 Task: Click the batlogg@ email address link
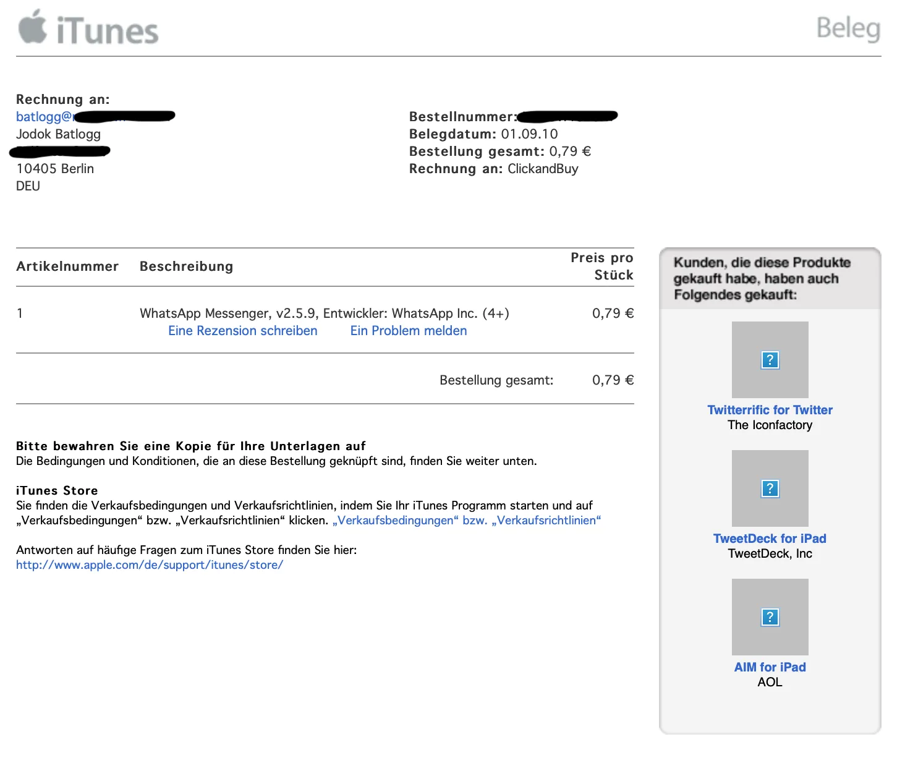point(43,117)
